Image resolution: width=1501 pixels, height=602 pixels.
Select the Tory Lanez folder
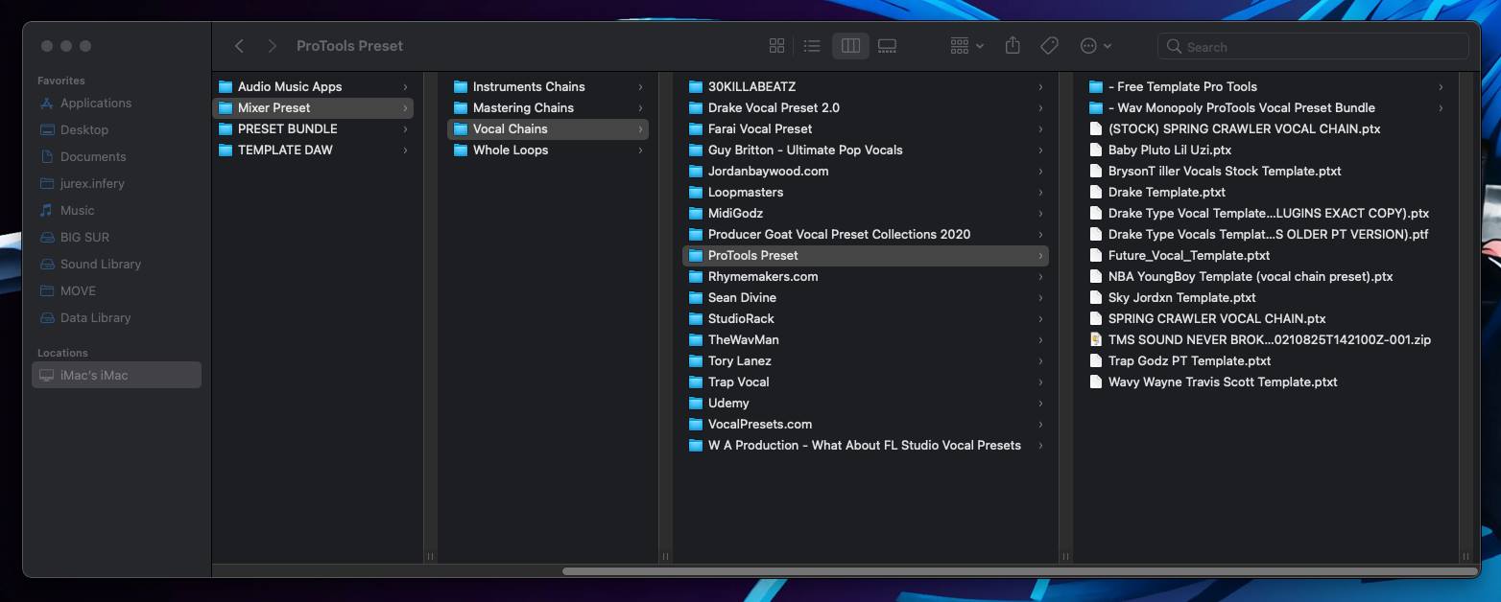(866, 360)
